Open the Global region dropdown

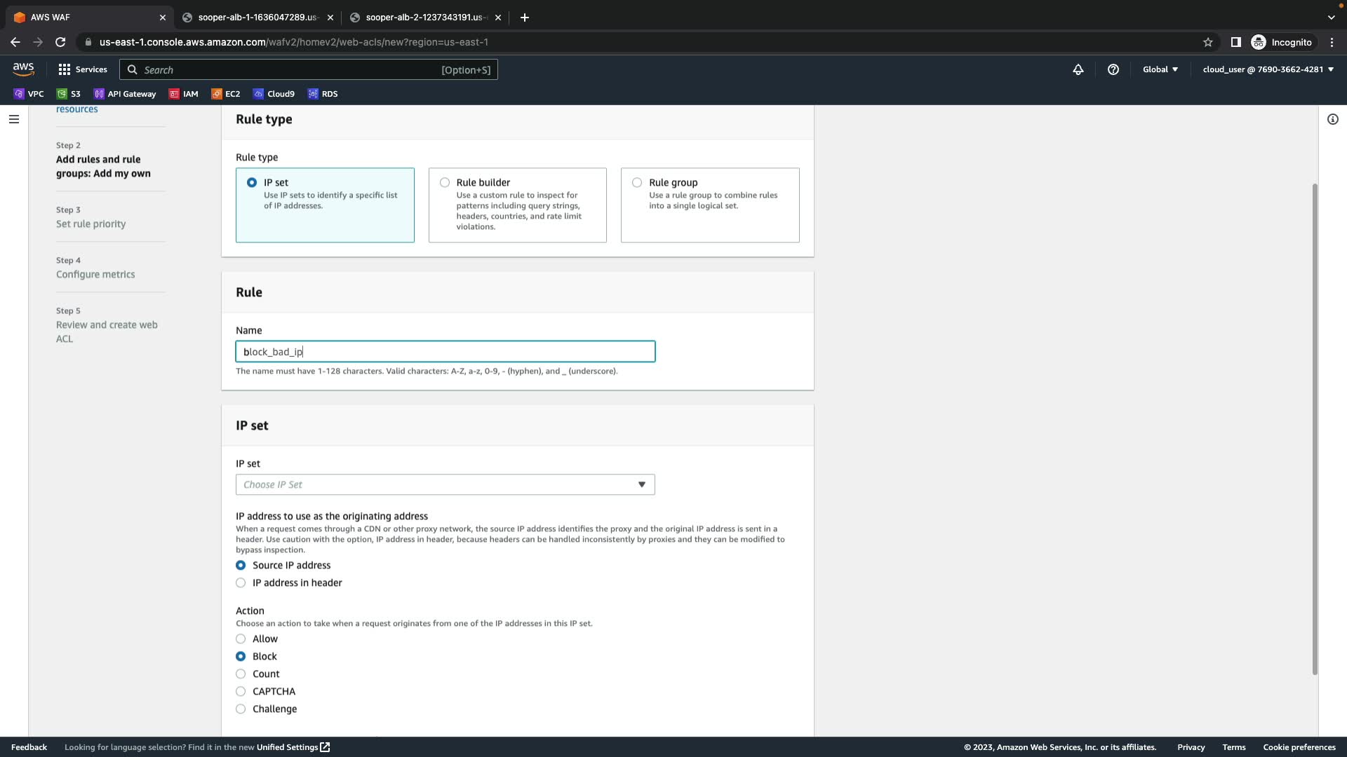pos(1160,69)
